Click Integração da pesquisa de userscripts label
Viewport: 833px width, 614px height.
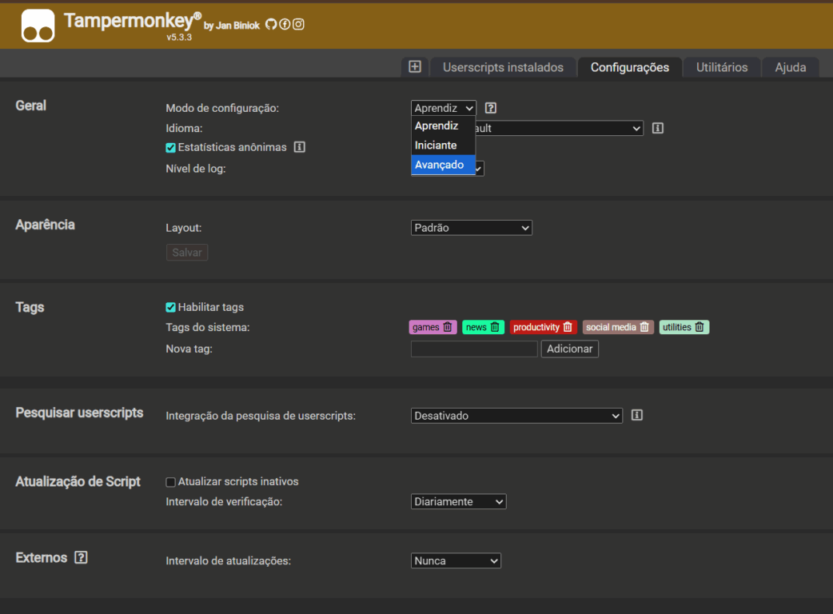click(x=261, y=416)
